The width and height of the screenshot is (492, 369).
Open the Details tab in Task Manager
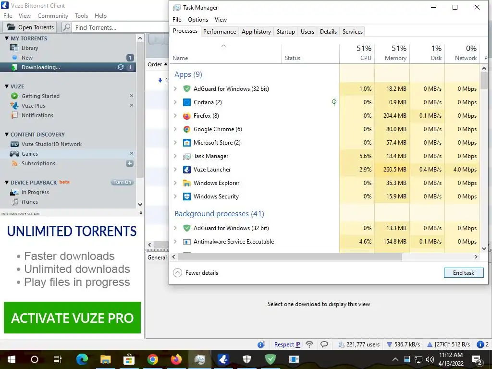pyautogui.click(x=328, y=32)
